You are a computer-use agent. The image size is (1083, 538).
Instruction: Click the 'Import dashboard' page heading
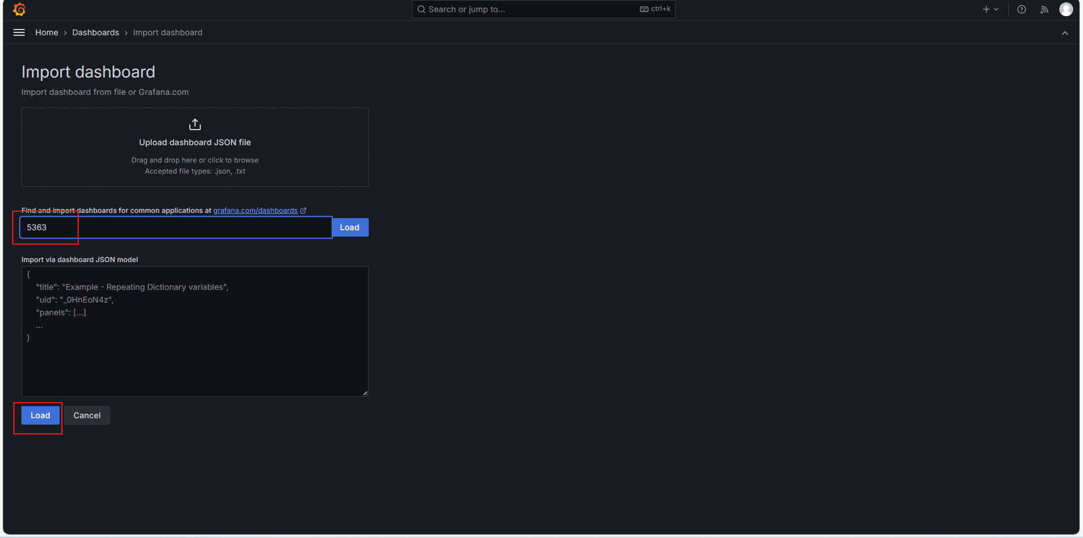[x=89, y=72]
